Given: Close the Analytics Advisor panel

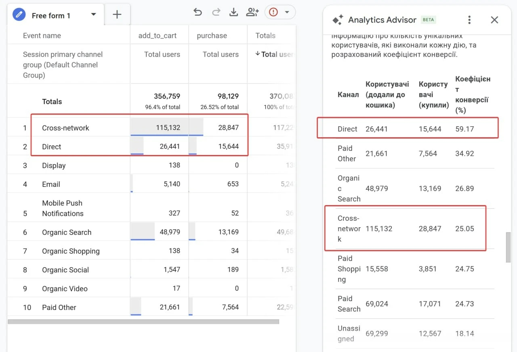Looking at the screenshot, I should point(494,20).
